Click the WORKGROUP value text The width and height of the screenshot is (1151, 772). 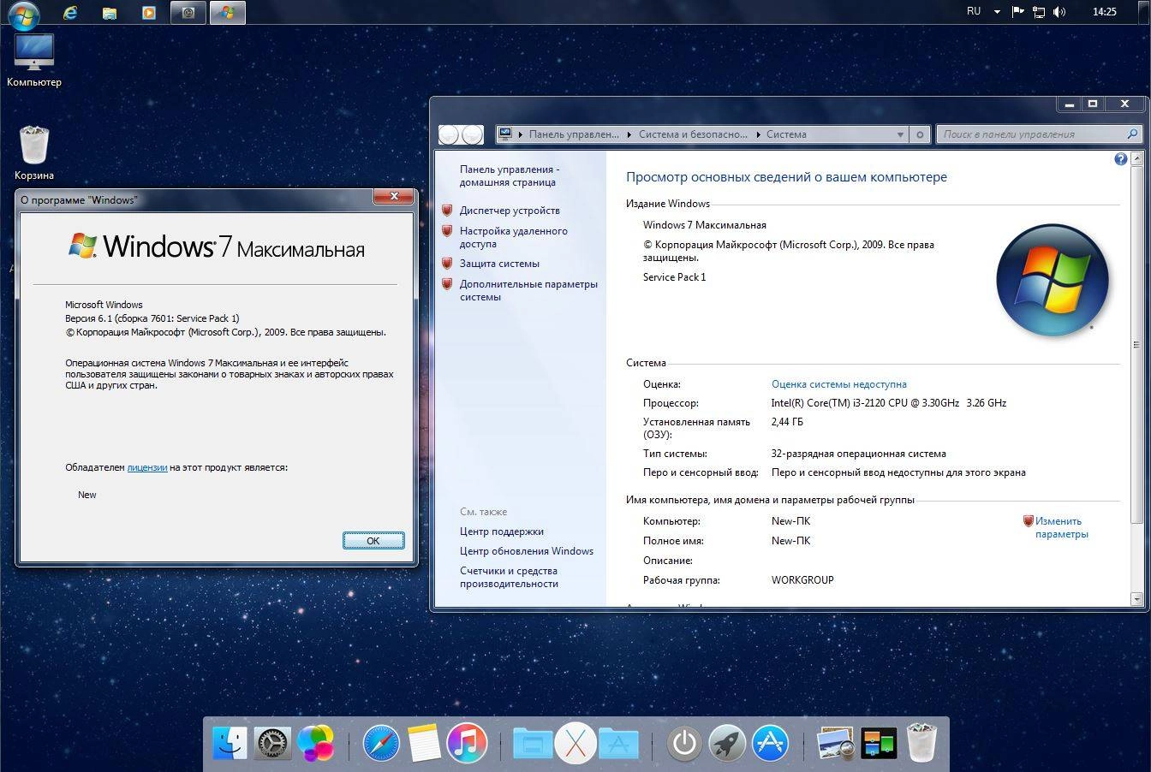point(802,580)
